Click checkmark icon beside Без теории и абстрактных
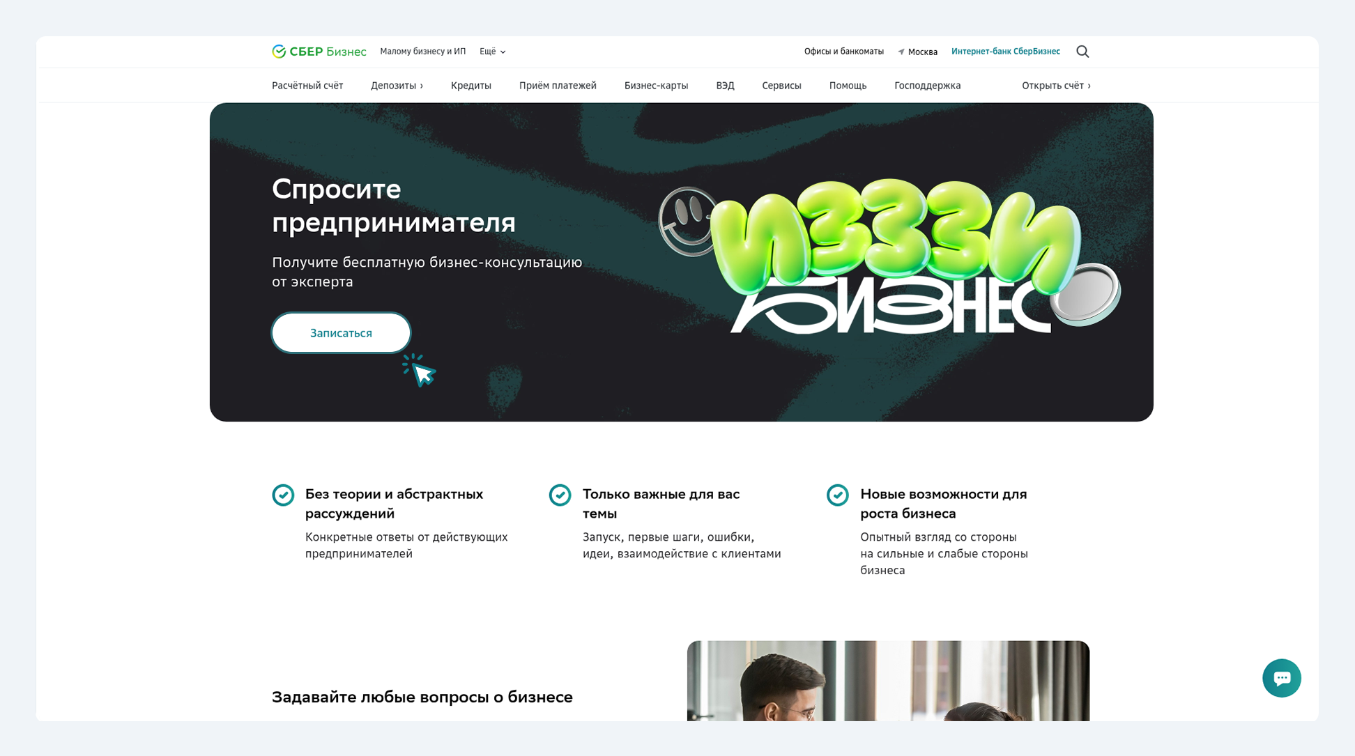 tap(283, 495)
